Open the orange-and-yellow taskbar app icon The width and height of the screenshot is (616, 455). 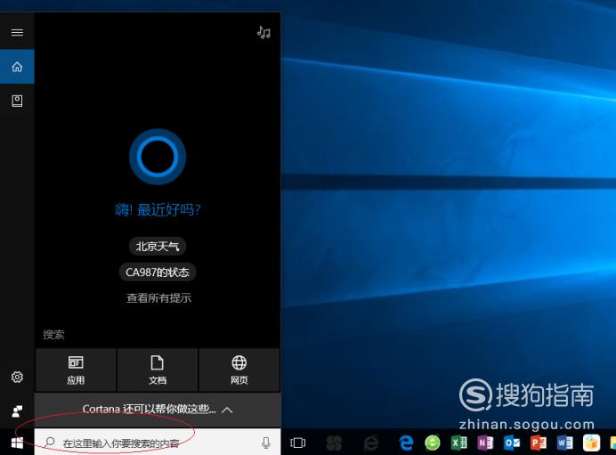pyautogui.click(x=591, y=443)
